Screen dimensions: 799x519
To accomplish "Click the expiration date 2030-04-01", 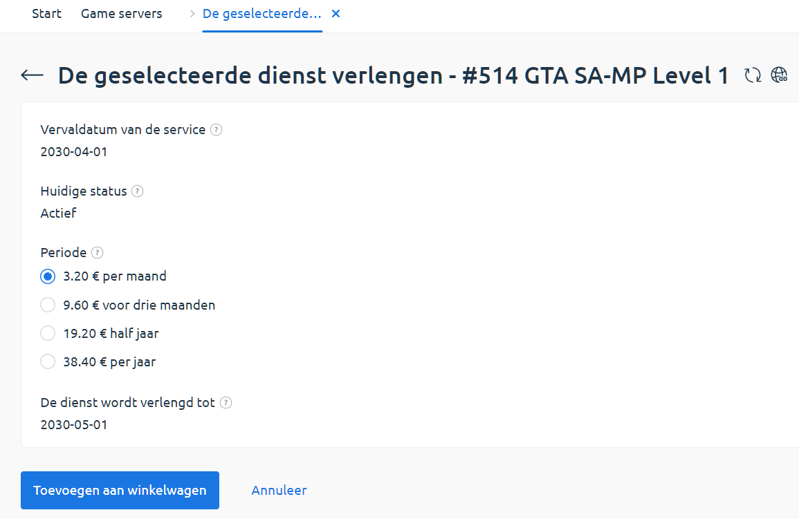I will tap(74, 151).
